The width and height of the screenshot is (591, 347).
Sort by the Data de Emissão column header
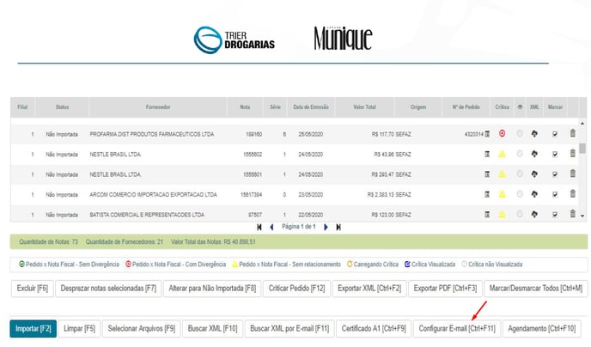311,107
